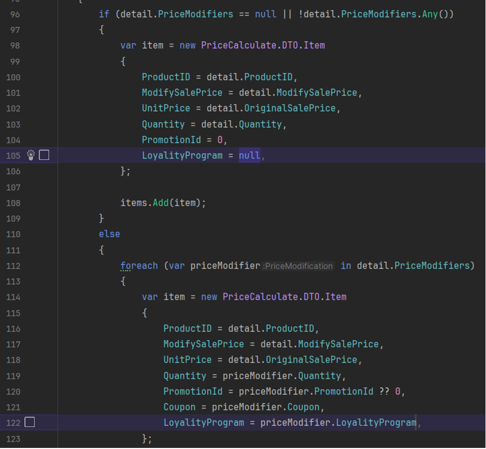Click priceModifier.LoyalityProgram at end of line 122
Image resolution: width=486 pixels, height=449 pixels.
[x=338, y=423]
